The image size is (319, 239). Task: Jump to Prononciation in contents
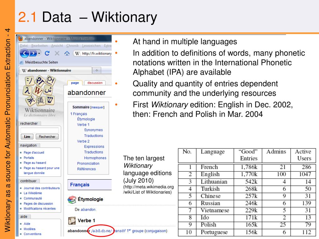88,163
